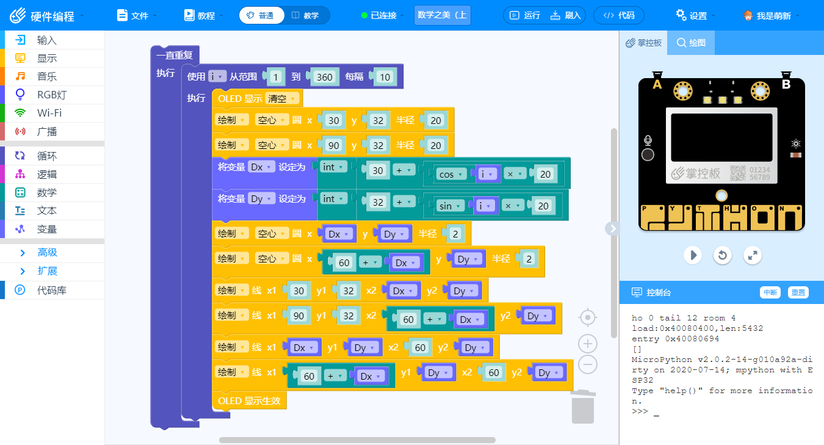Zoom out the block workspace

point(587,364)
